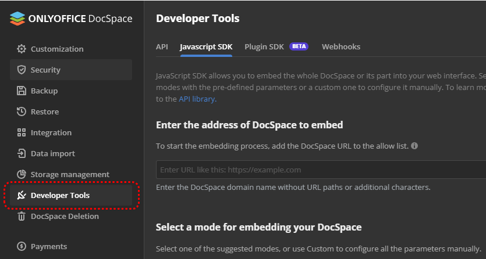Viewport: 486px width, 259px height.
Task: Click the ONLYOFFICE DocSpace logo icon
Action: 17,19
